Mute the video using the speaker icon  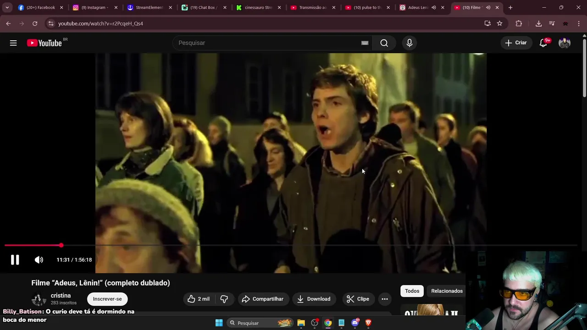tap(39, 260)
